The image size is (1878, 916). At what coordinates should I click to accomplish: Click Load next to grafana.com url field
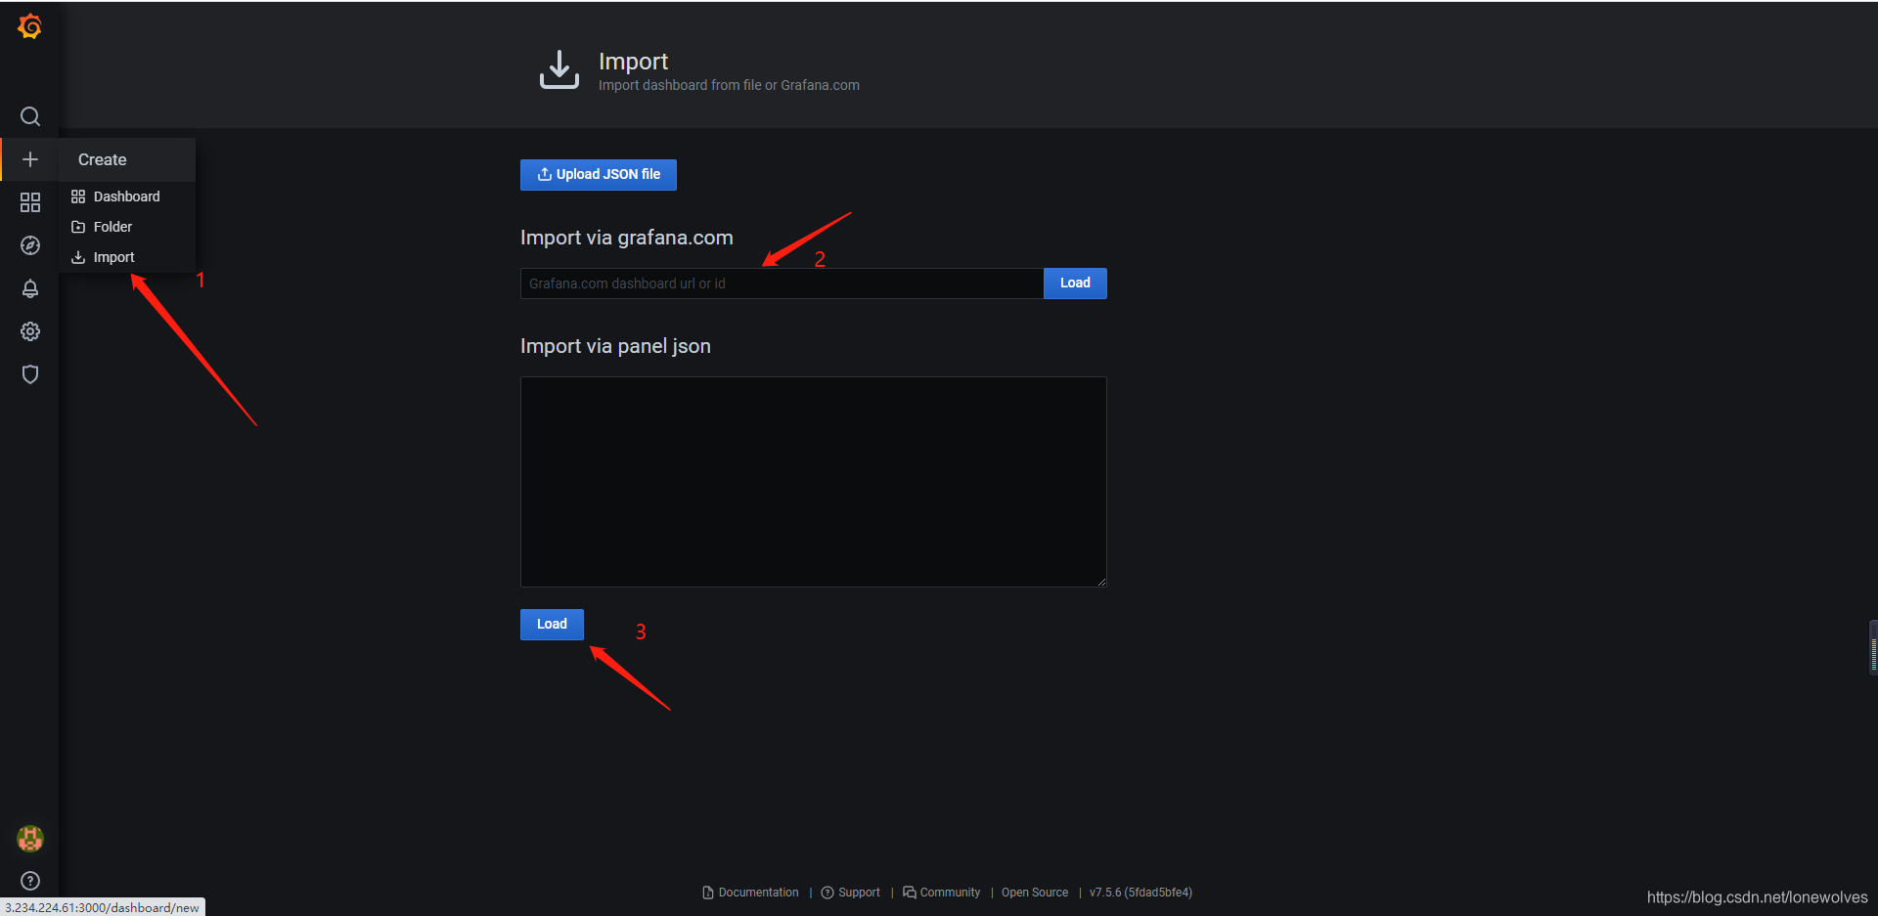[1075, 283]
